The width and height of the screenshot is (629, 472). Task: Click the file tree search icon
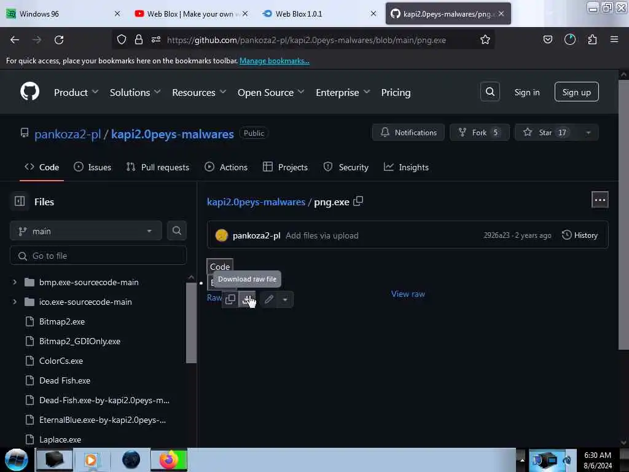click(x=176, y=231)
